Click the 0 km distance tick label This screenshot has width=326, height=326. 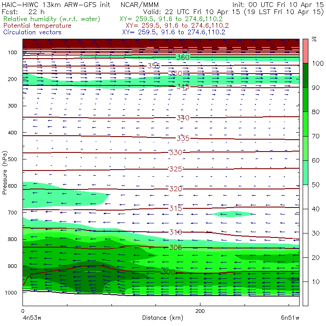(x=23, y=311)
